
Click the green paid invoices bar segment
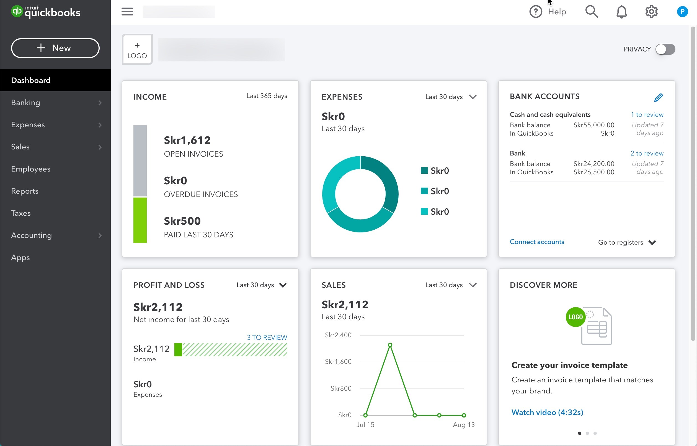140,220
